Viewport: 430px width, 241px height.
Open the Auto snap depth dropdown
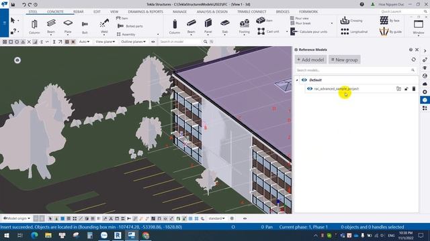tap(84, 42)
